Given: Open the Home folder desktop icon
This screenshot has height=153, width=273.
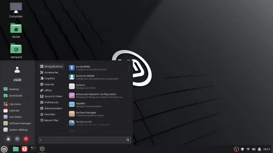Looking at the screenshot, I should (x=16, y=31).
